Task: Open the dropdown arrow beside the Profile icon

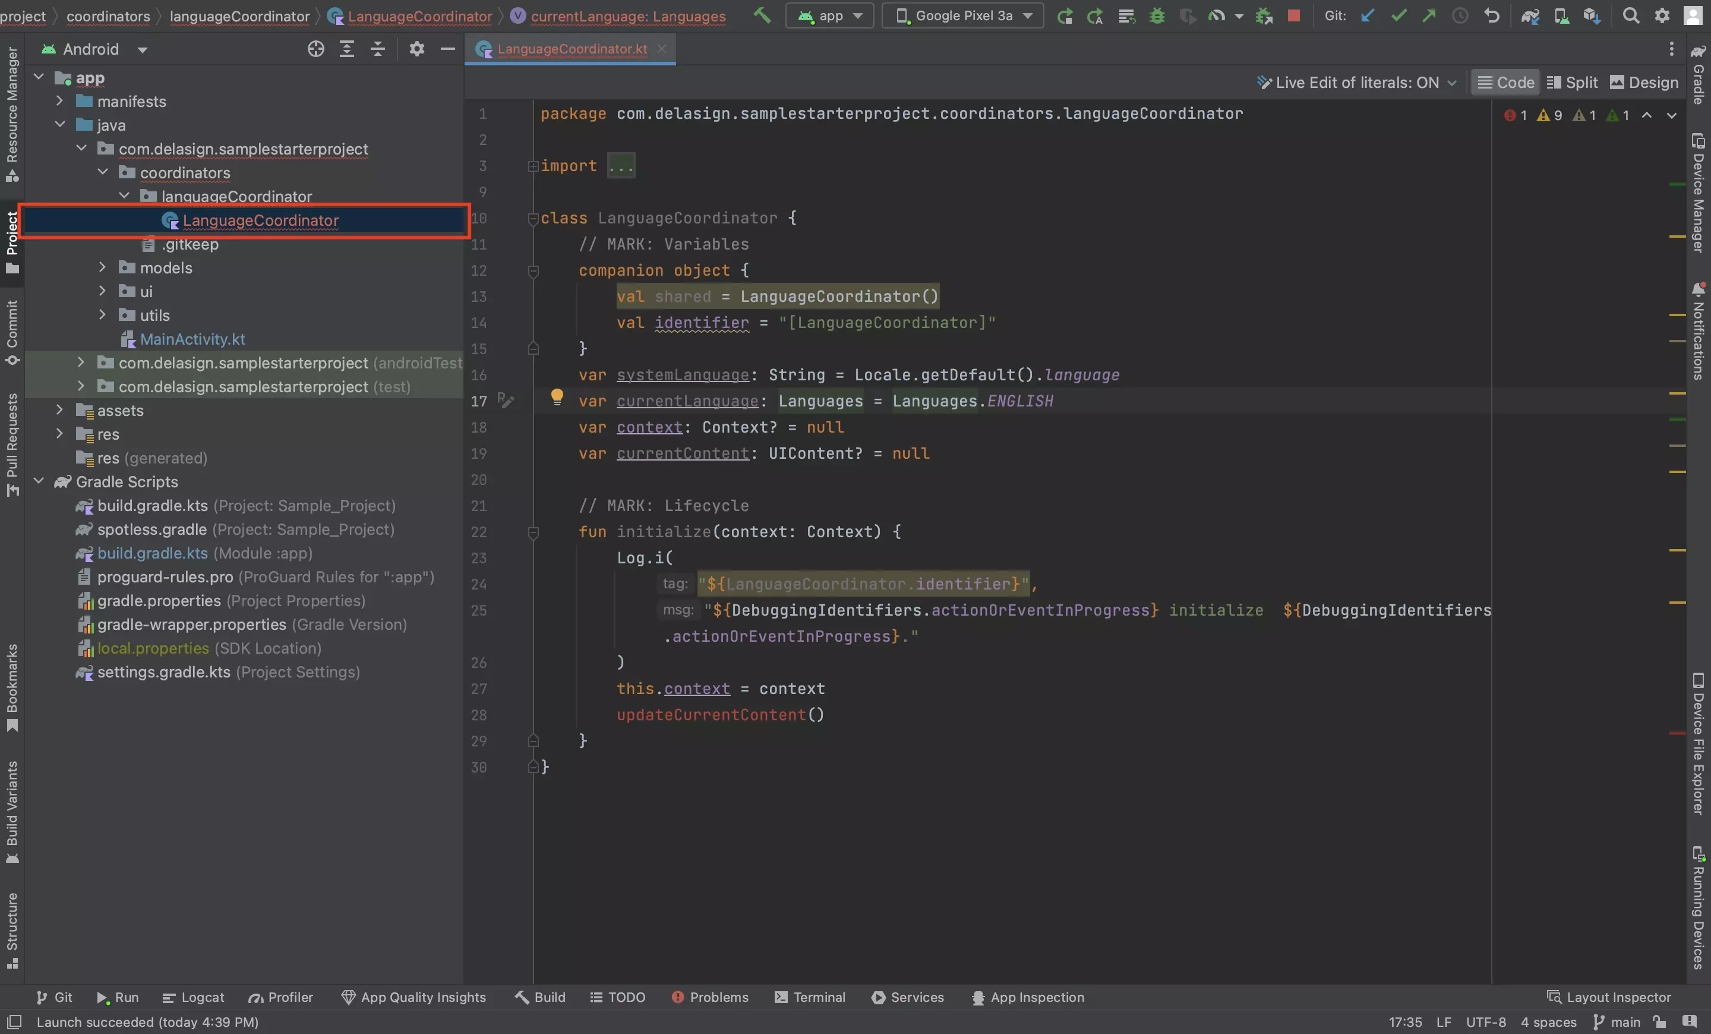Action: [1239, 16]
